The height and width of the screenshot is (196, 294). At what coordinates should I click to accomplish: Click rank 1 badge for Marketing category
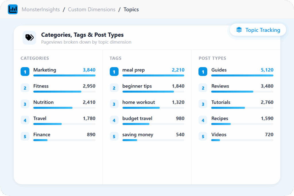point(25,72)
